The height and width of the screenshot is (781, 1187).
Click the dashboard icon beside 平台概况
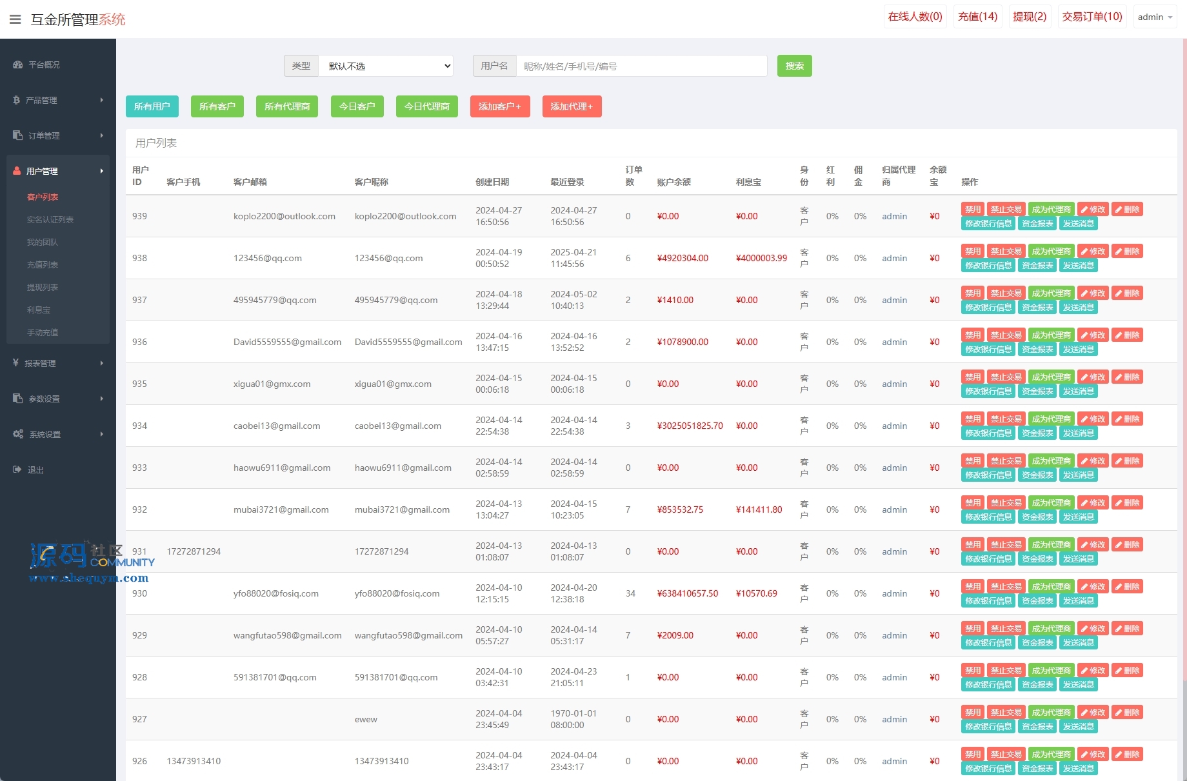[17, 65]
